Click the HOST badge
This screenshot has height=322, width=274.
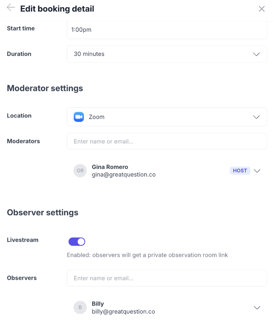(240, 171)
